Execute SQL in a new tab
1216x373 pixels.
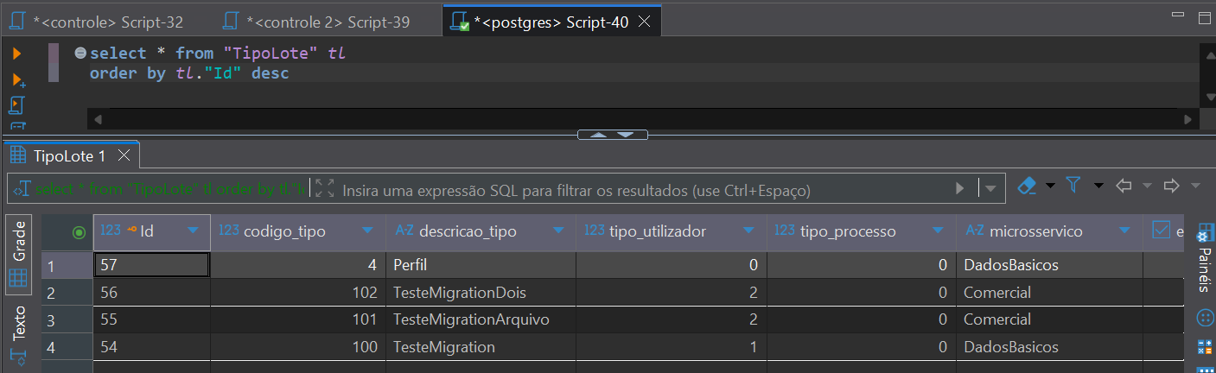[17, 80]
